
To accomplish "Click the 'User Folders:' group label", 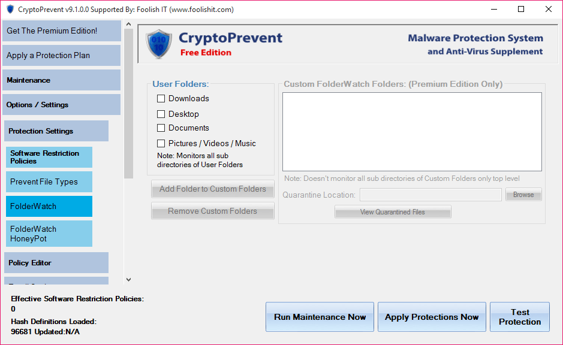I will coord(180,84).
